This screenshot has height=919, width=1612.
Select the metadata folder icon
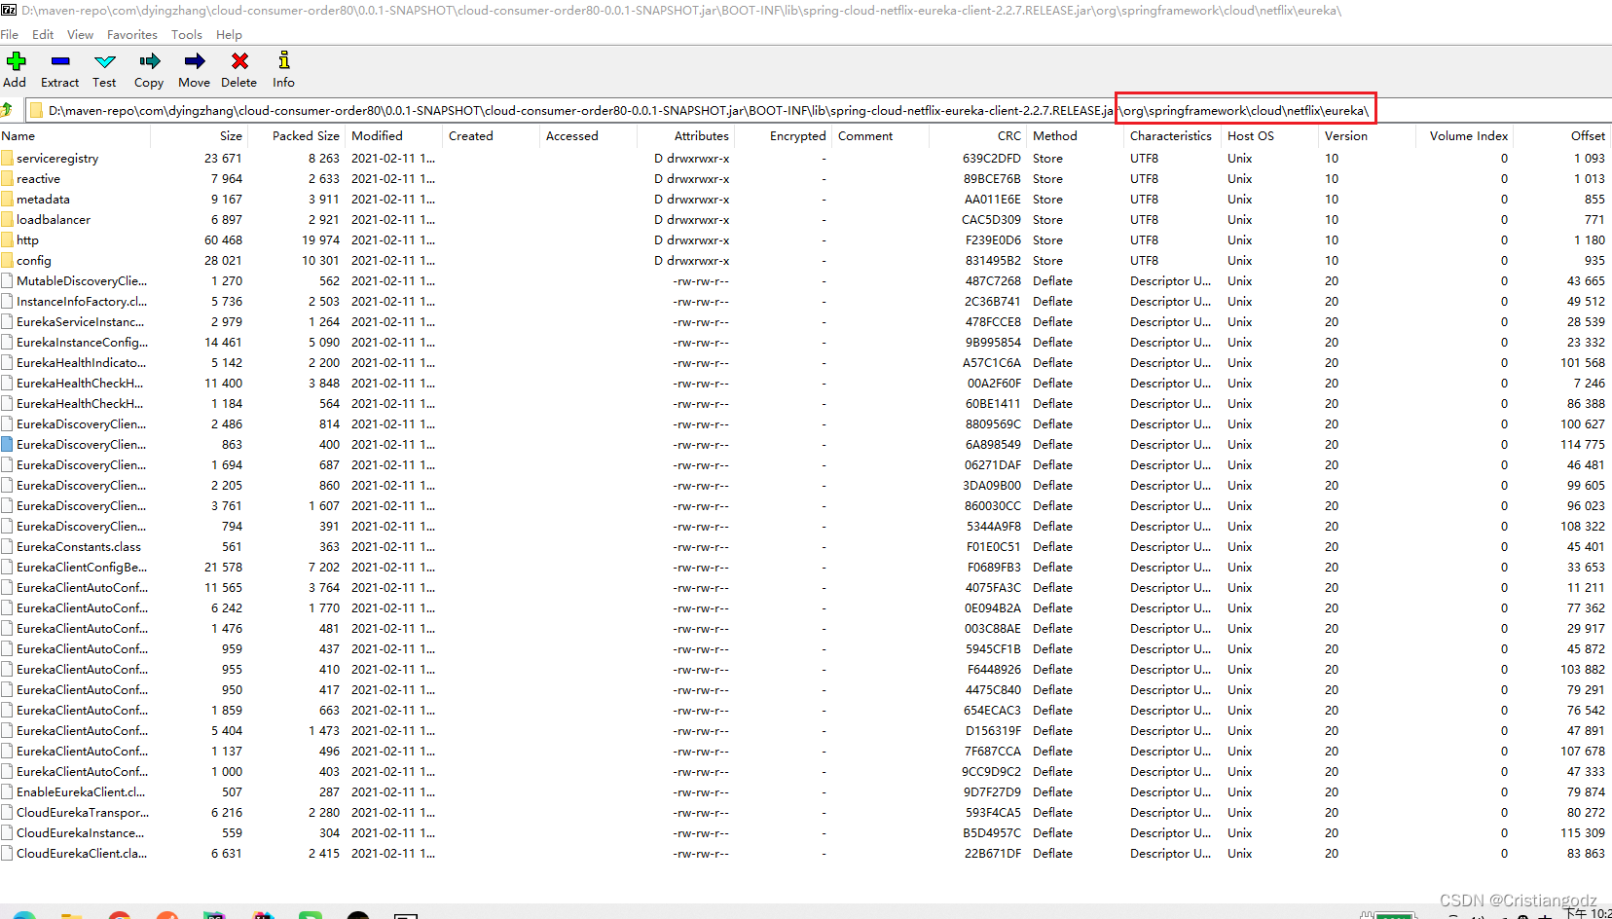8,200
